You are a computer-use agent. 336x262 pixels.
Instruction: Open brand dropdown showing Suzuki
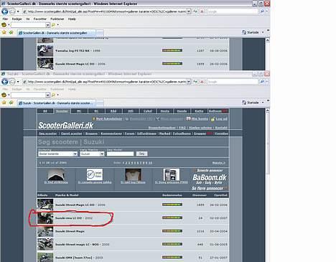(92, 154)
